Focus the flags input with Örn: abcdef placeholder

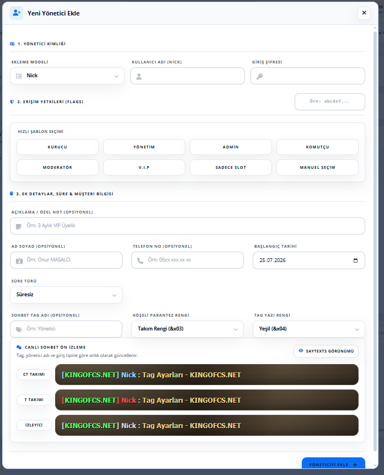point(330,102)
